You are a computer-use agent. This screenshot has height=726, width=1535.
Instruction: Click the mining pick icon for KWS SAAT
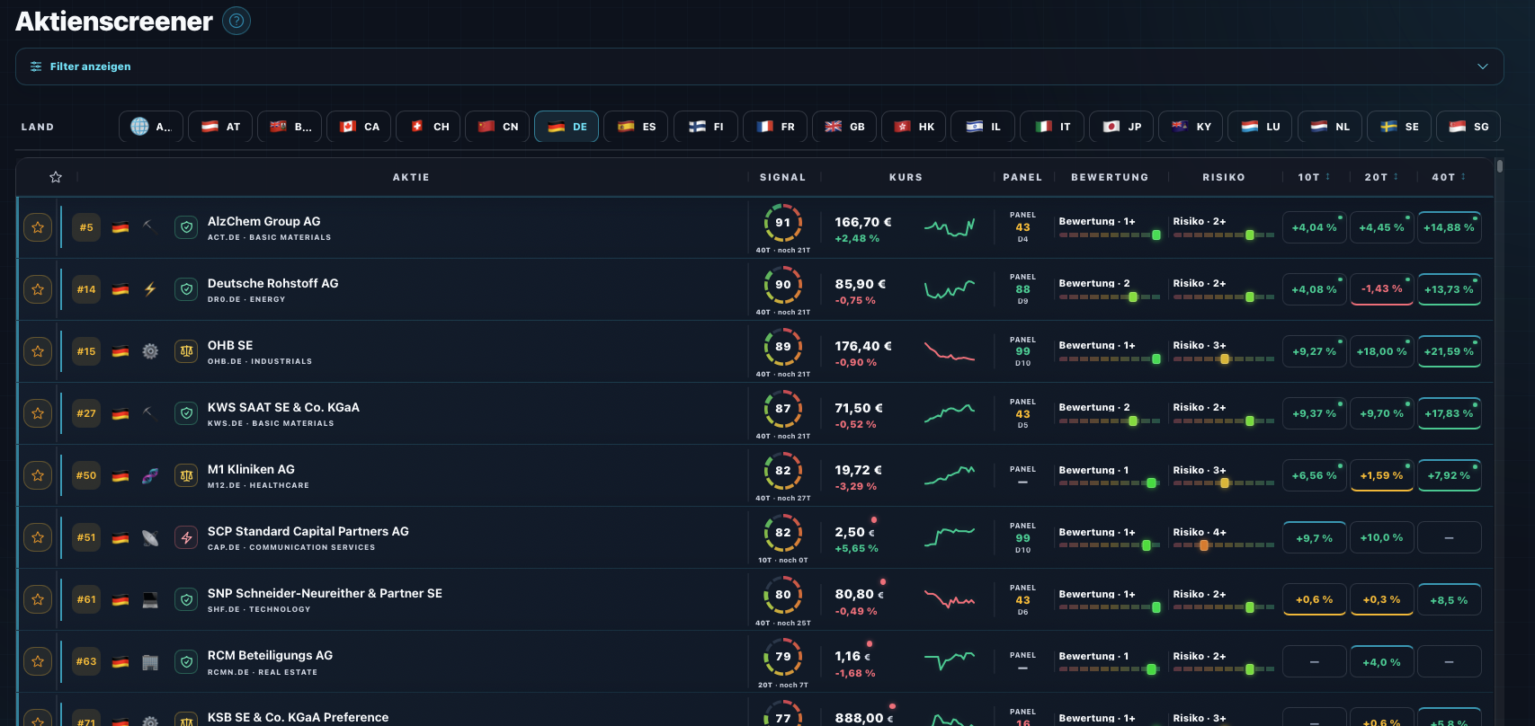[x=150, y=413]
